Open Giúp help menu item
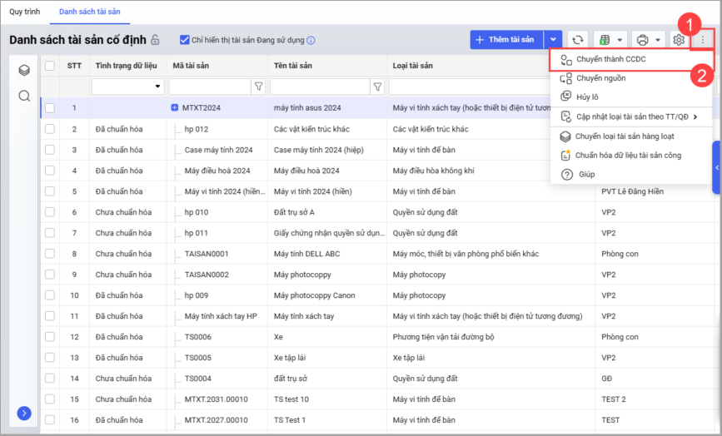The width and height of the screenshot is (722, 436). 631,174
